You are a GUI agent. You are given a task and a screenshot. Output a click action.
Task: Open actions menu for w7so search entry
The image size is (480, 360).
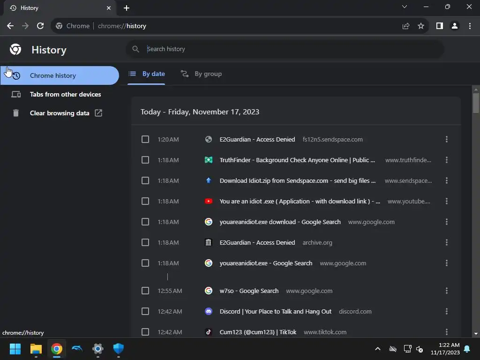(x=447, y=291)
